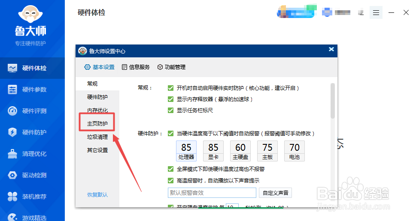The image size is (413, 221).
Task: Select 硬件参数 label in left sidebar
Action: [34, 90]
